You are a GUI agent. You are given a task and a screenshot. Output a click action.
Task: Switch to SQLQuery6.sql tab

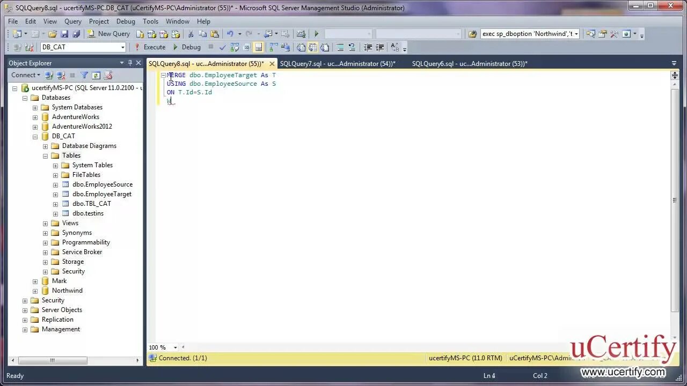point(470,64)
